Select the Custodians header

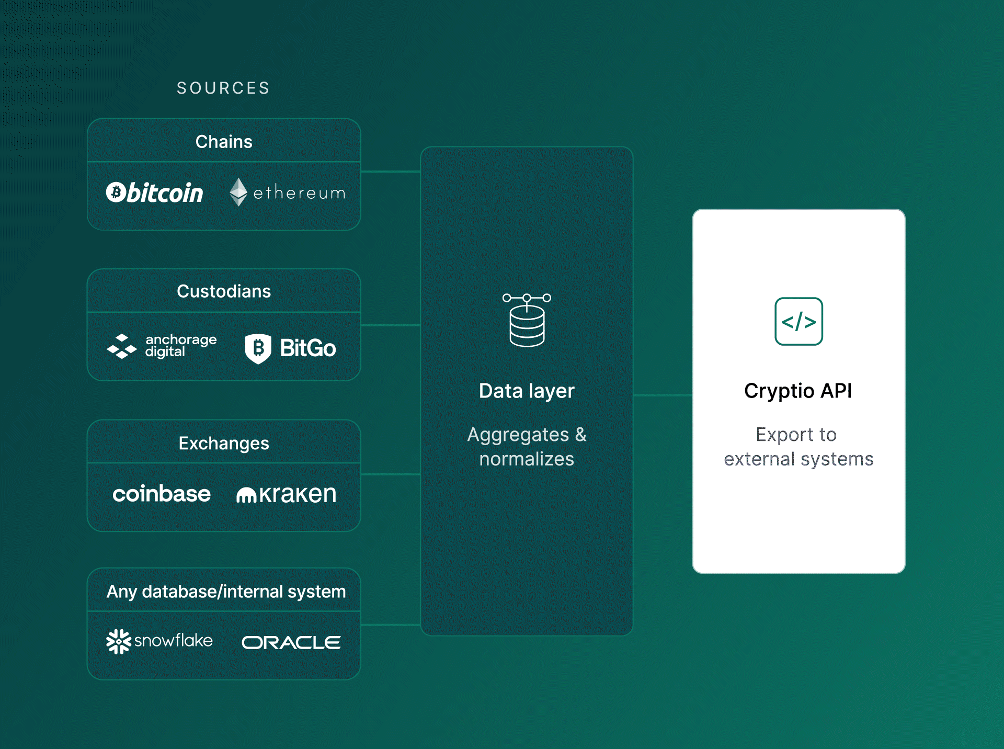pyautogui.click(x=223, y=291)
